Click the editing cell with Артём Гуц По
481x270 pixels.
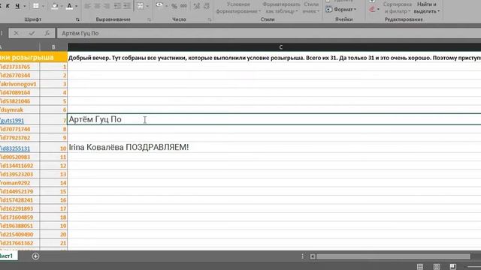coord(274,119)
